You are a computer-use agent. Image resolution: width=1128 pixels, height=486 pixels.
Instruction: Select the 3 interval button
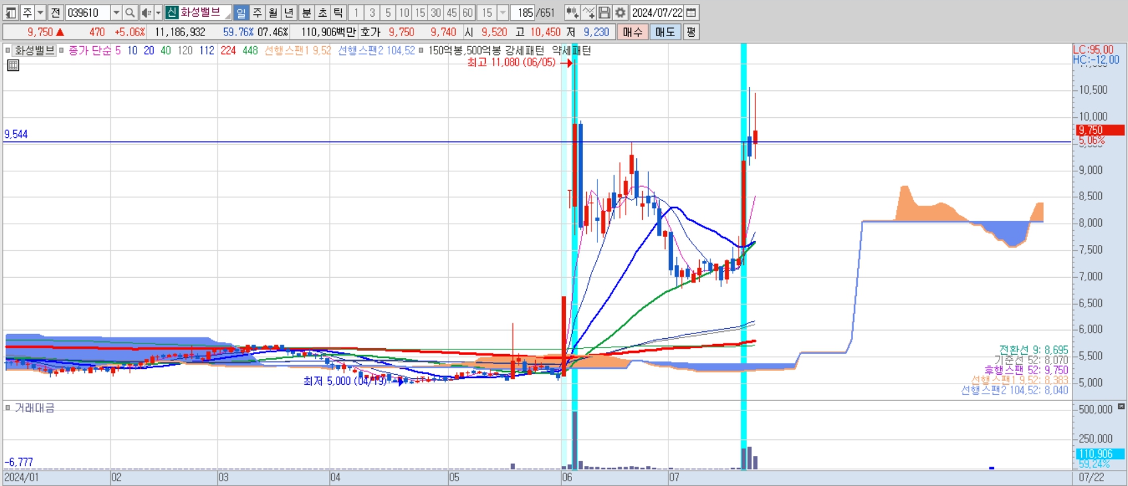(373, 13)
